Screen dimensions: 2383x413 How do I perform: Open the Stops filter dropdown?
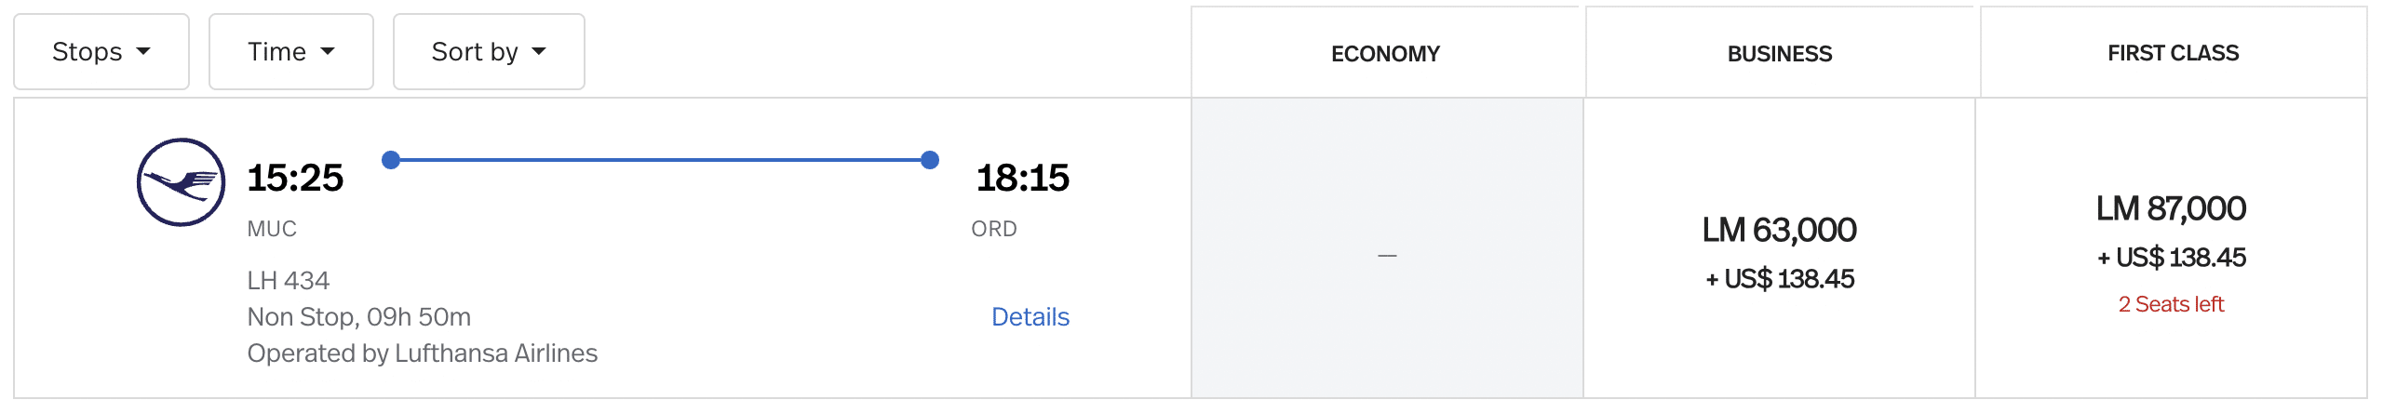(101, 52)
